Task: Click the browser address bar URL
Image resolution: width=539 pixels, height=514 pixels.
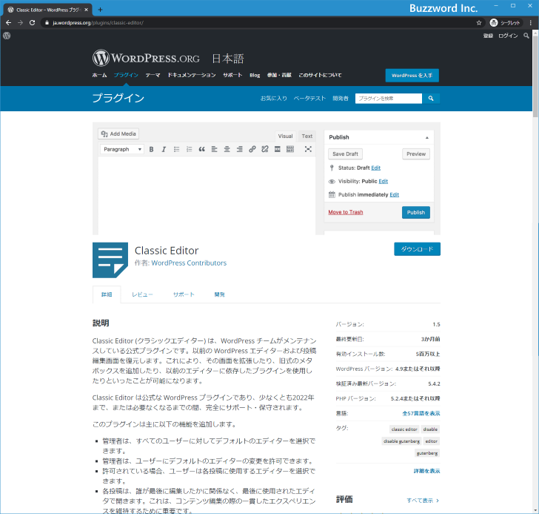Action: (x=98, y=23)
